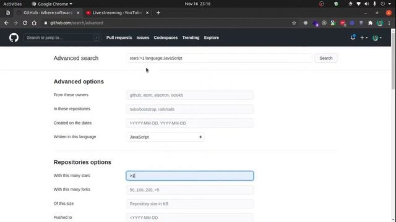Open Issues in the GitHub header
This screenshot has width=396, height=222.
[x=143, y=38]
